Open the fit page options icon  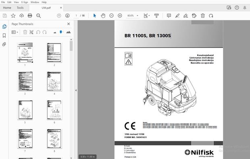coord(146,16)
